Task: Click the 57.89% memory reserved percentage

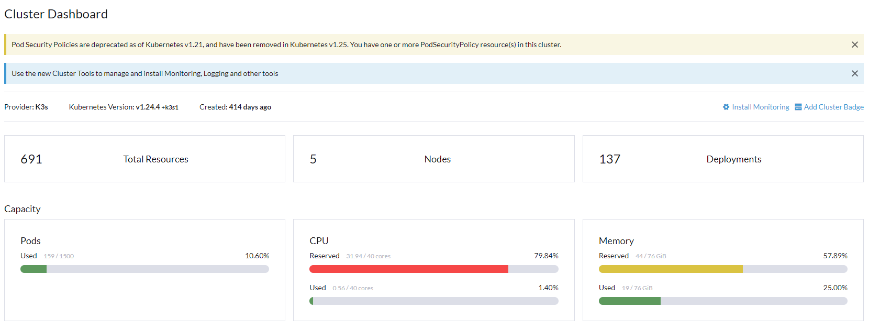Action: point(835,256)
